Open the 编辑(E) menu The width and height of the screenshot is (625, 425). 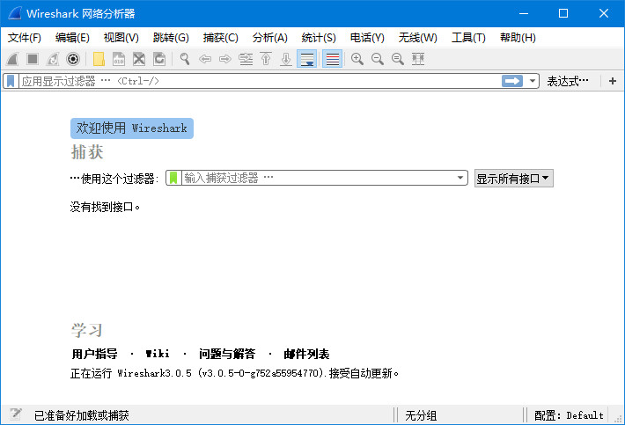[72, 38]
